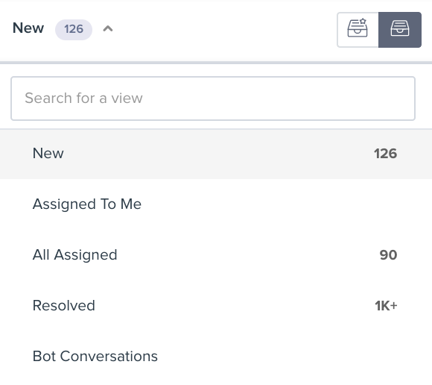
Task: Click the Search for a view placeholder text
Action: pos(83,98)
